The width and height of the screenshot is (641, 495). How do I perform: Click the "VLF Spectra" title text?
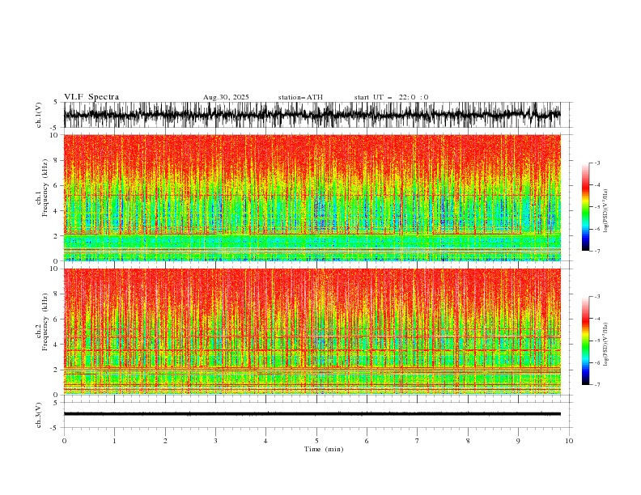coord(91,97)
